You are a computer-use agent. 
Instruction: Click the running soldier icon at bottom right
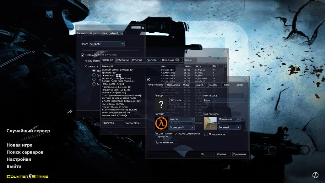(x=316, y=175)
